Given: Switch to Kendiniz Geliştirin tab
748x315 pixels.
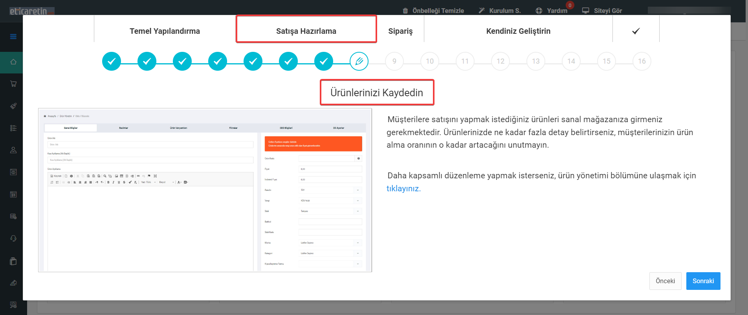Looking at the screenshot, I should tap(518, 31).
